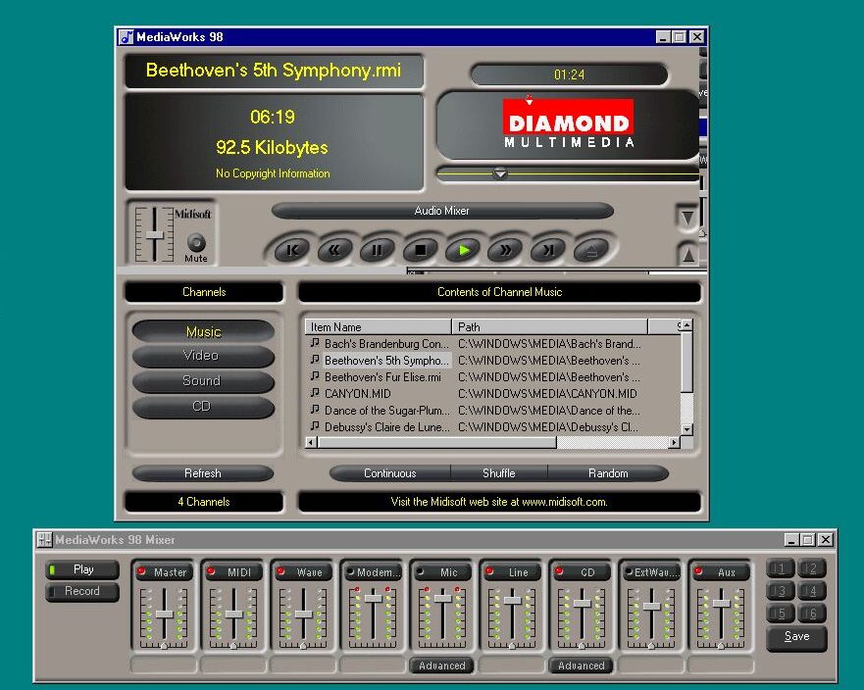864x690 pixels.
Task: Select the Music channel
Action: point(203,331)
